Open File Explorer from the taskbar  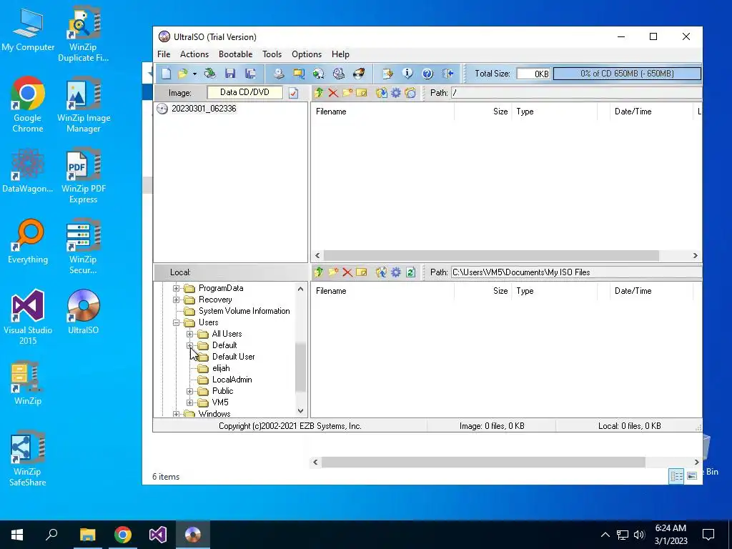[88, 535]
